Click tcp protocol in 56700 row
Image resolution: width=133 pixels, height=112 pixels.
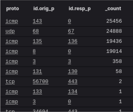[x=10, y=81]
